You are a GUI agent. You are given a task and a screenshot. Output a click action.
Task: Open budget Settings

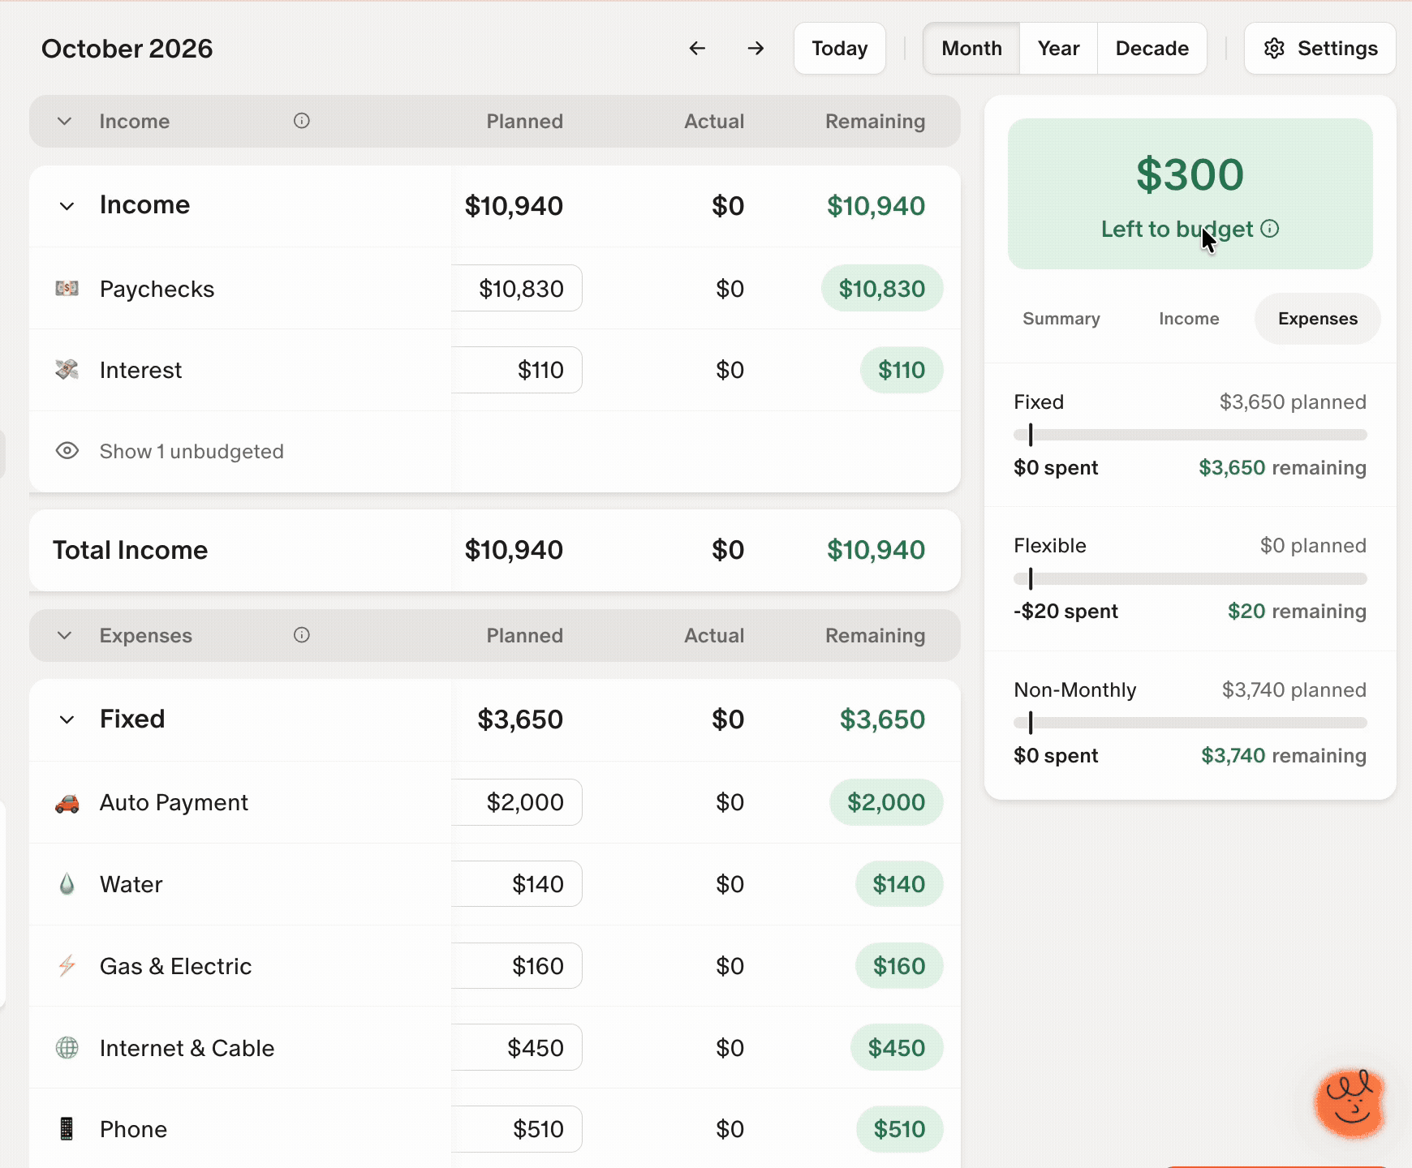point(1320,49)
